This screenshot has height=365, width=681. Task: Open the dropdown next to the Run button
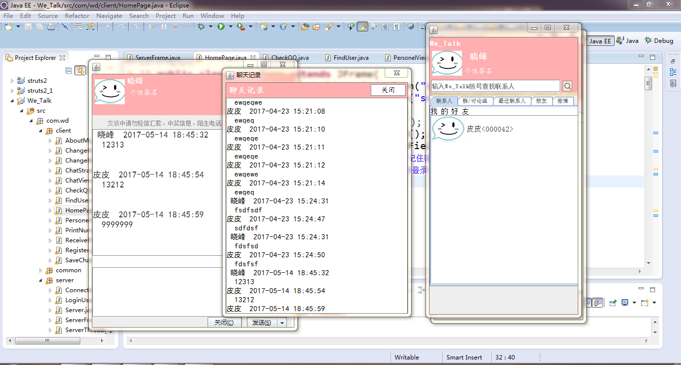pos(230,26)
